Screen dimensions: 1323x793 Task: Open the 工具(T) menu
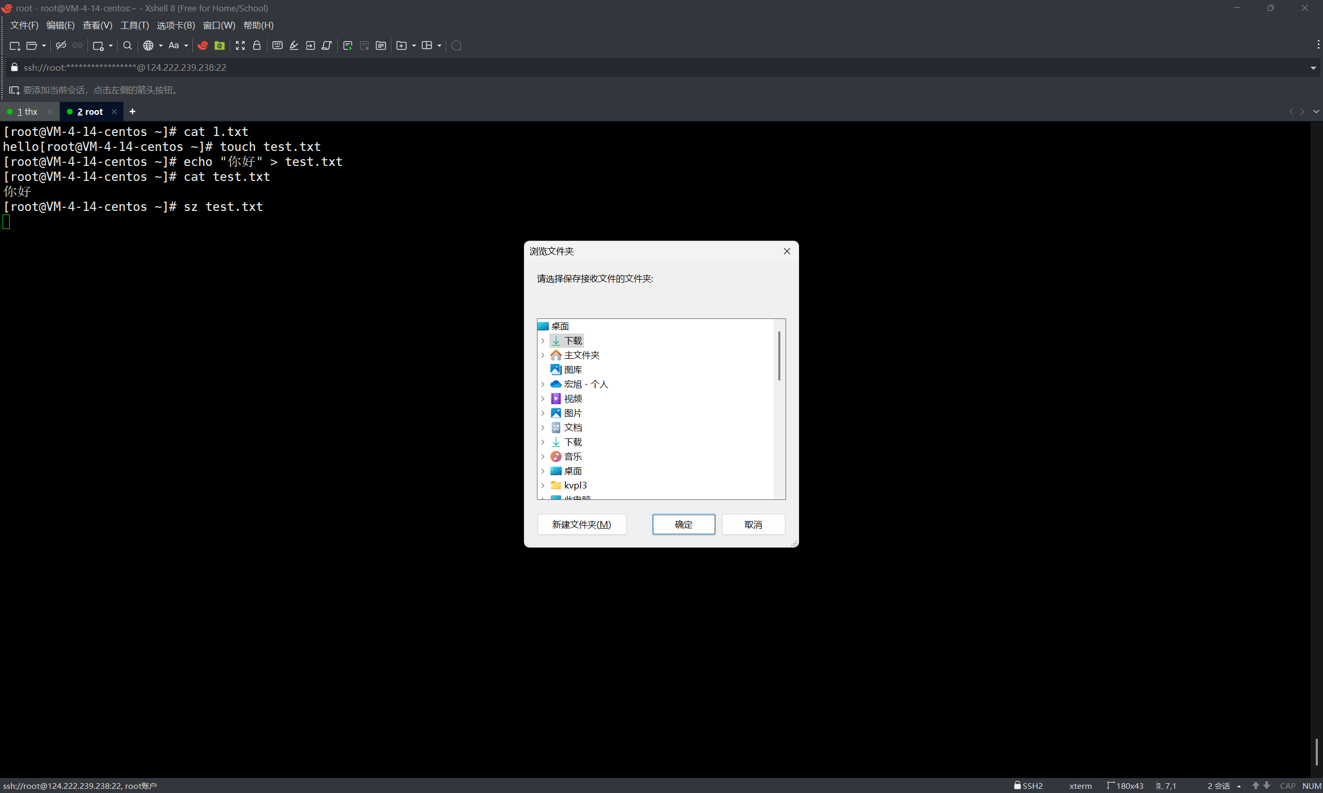(x=134, y=25)
